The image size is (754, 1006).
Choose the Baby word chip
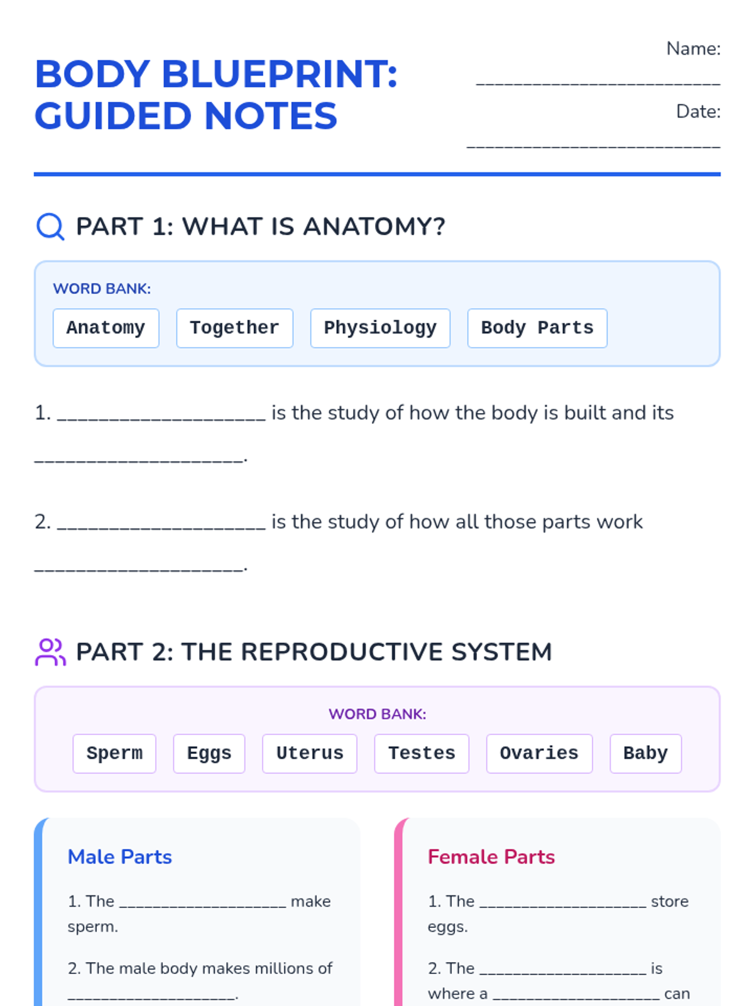coord(645,753)
